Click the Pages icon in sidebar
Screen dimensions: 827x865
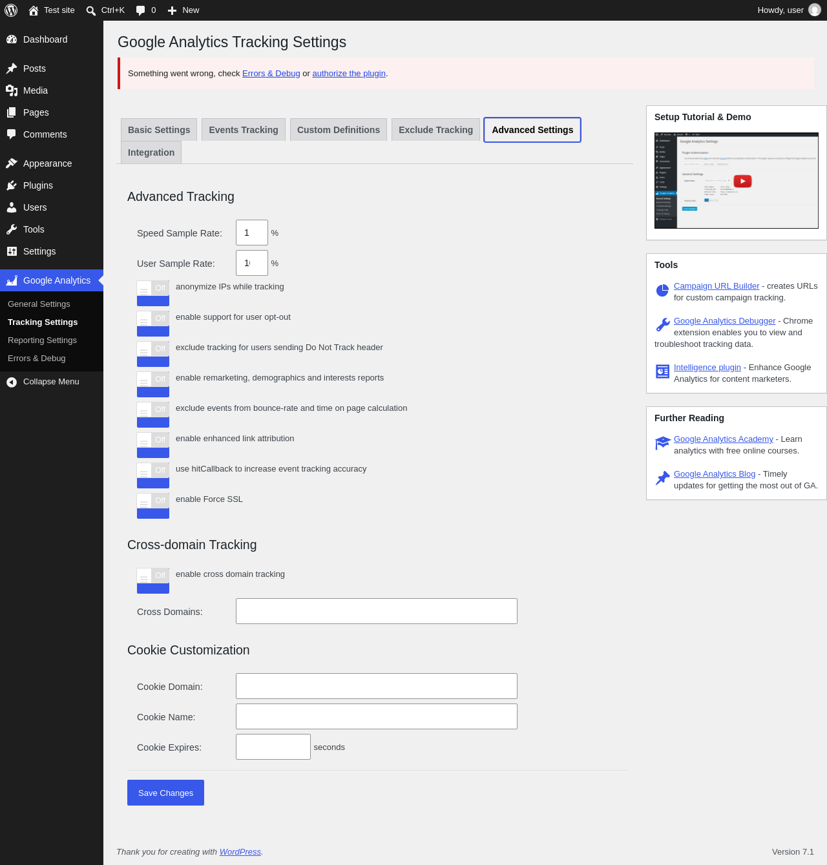pyautogui.click(x=12, y=112)
